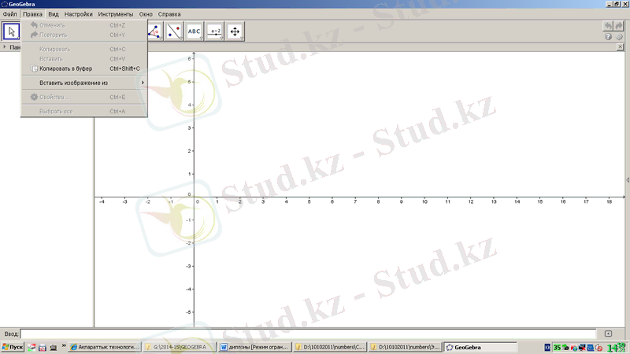Switch to D:\10102011\numbers\Э... folder window
Viewport: 630px width, 354px height.
(x=405, y=347)
